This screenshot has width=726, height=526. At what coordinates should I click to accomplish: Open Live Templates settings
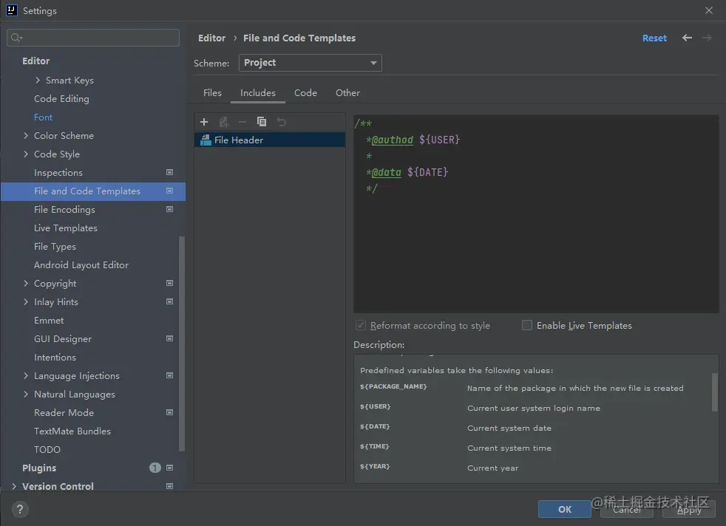coord(66,228)
